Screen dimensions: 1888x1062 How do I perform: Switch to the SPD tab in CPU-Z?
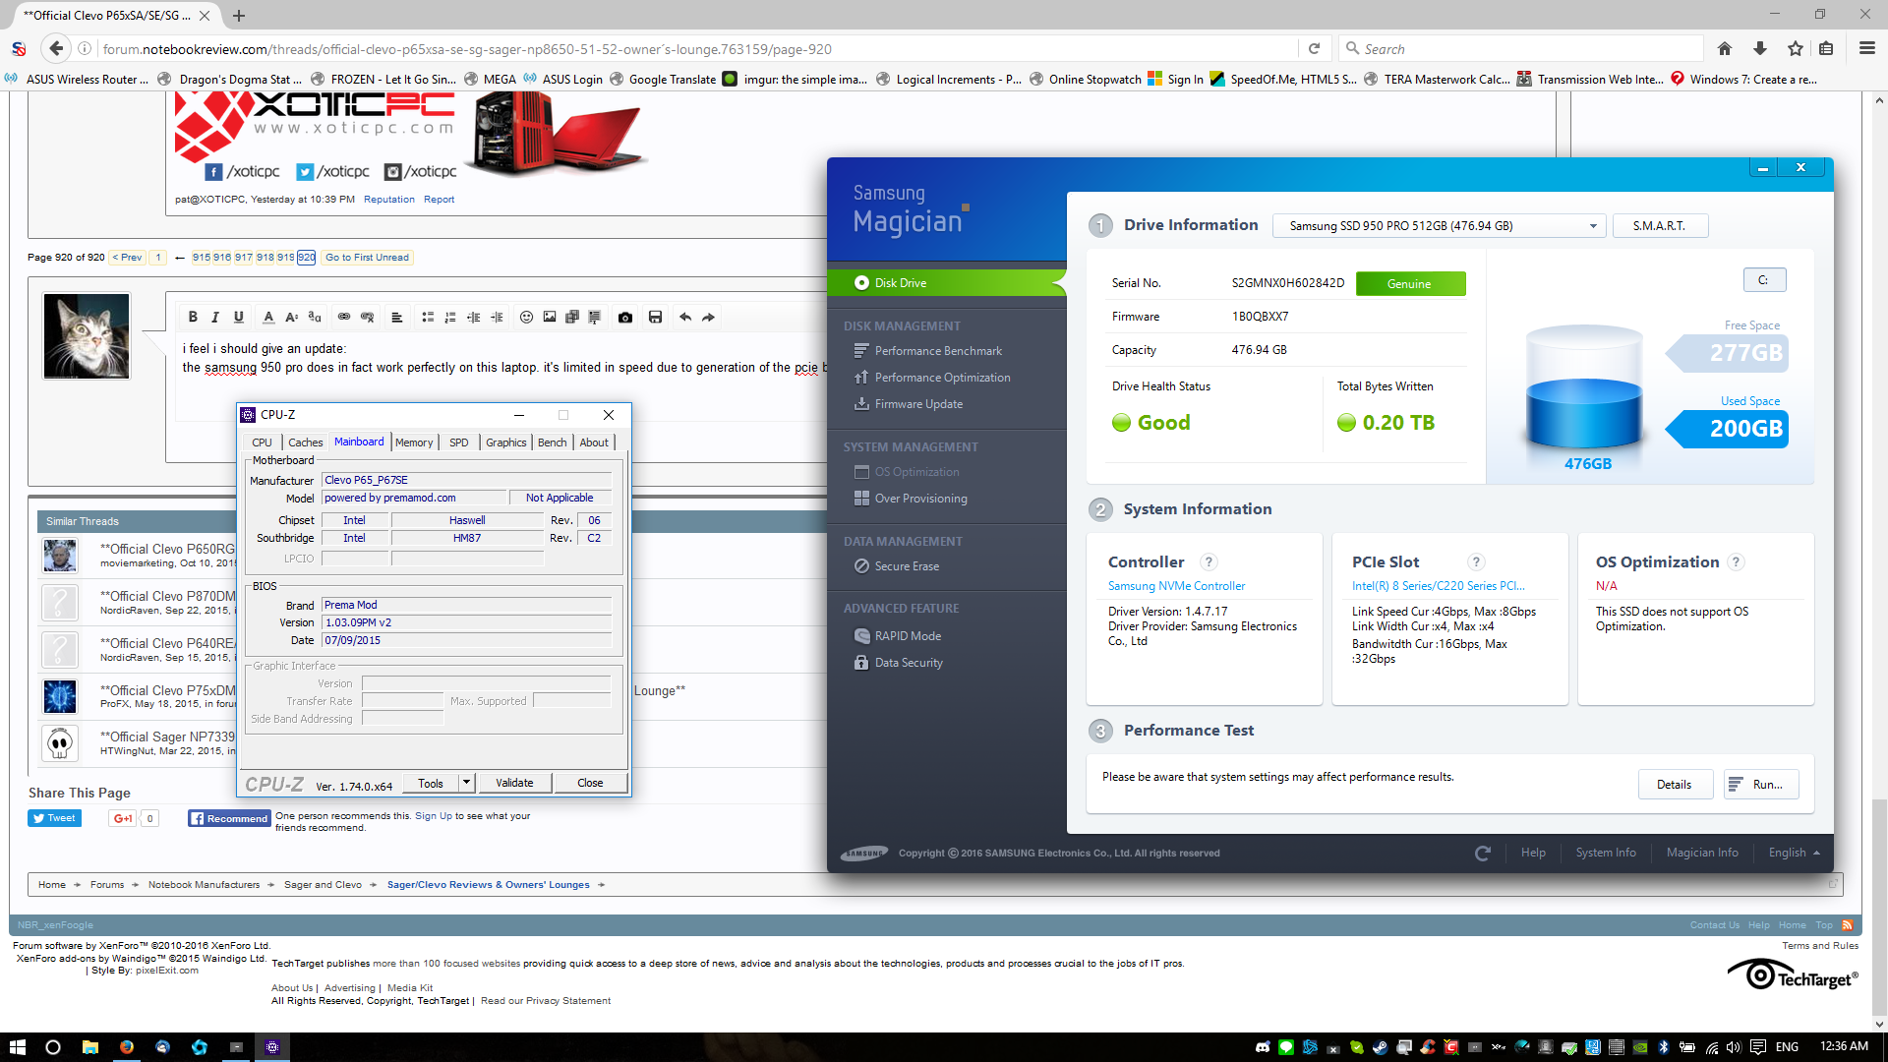[x=459, y=442]
